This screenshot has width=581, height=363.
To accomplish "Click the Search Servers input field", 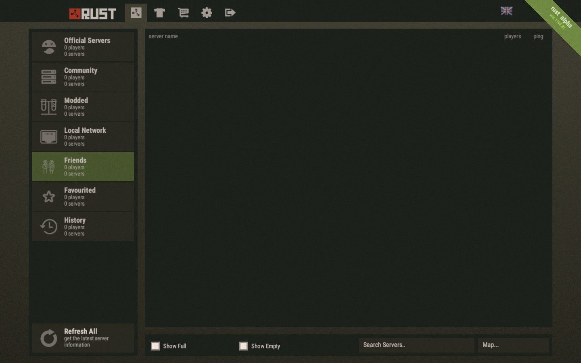I will [416, 345].
